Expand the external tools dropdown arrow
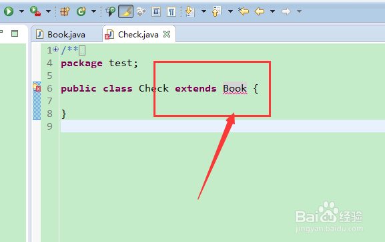385x242 pixels. tap(48, 11)
